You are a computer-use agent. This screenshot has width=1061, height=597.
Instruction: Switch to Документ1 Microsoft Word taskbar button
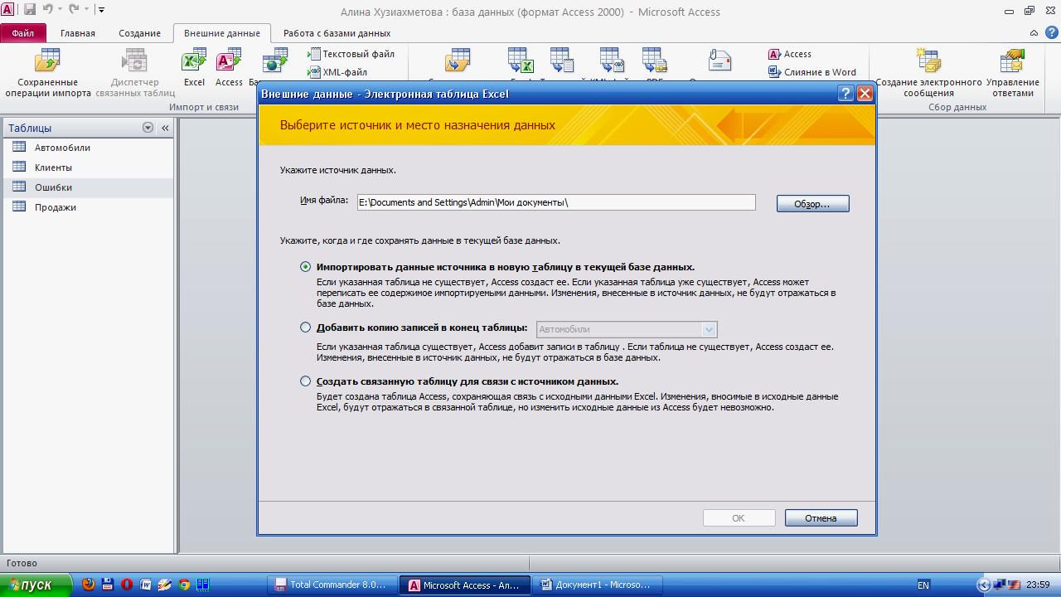(x=597, y=585)
